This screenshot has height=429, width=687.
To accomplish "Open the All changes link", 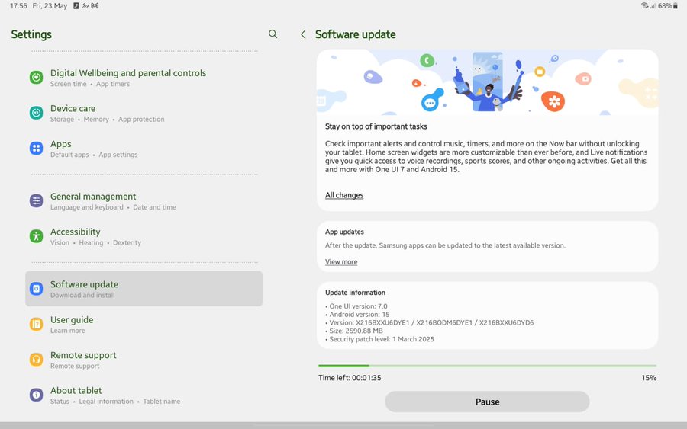I will [344, 195].
